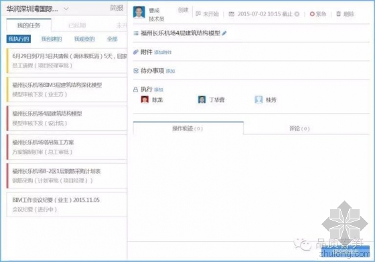Image resolution: width=375 pixels, height=262 pixels.
Task: Switch to the 我的任务 tab
Action: (x=29, y=25)
